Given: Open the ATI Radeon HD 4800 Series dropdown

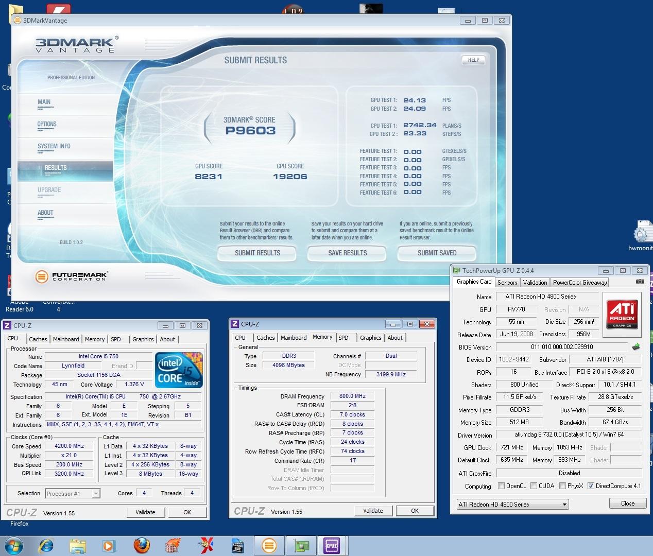Looking at the screenshot, I should 512,505.
